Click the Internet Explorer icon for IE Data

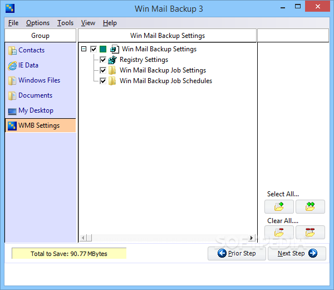pyautogui.click(x=12, y=66)
